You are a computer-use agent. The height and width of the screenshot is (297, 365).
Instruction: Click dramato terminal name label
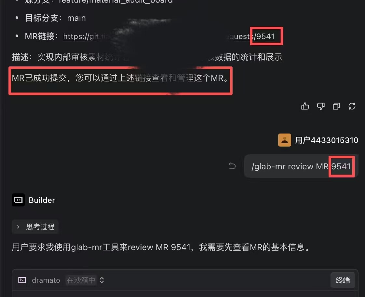click(x=46, y=280)
